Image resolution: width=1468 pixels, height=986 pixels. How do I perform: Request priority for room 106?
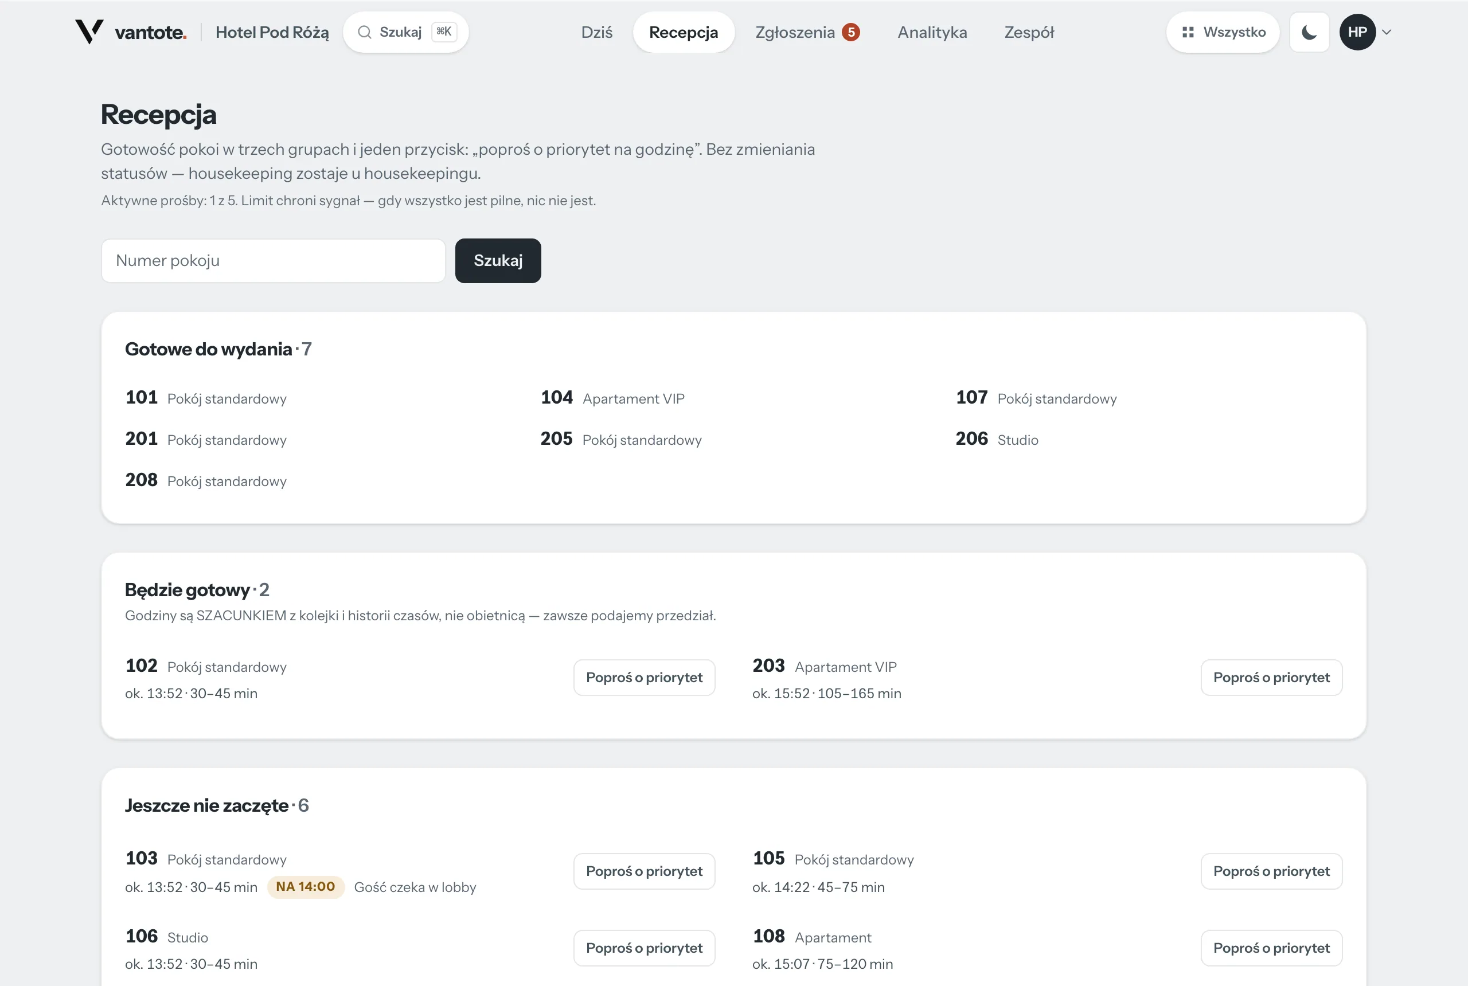[644, 948]
